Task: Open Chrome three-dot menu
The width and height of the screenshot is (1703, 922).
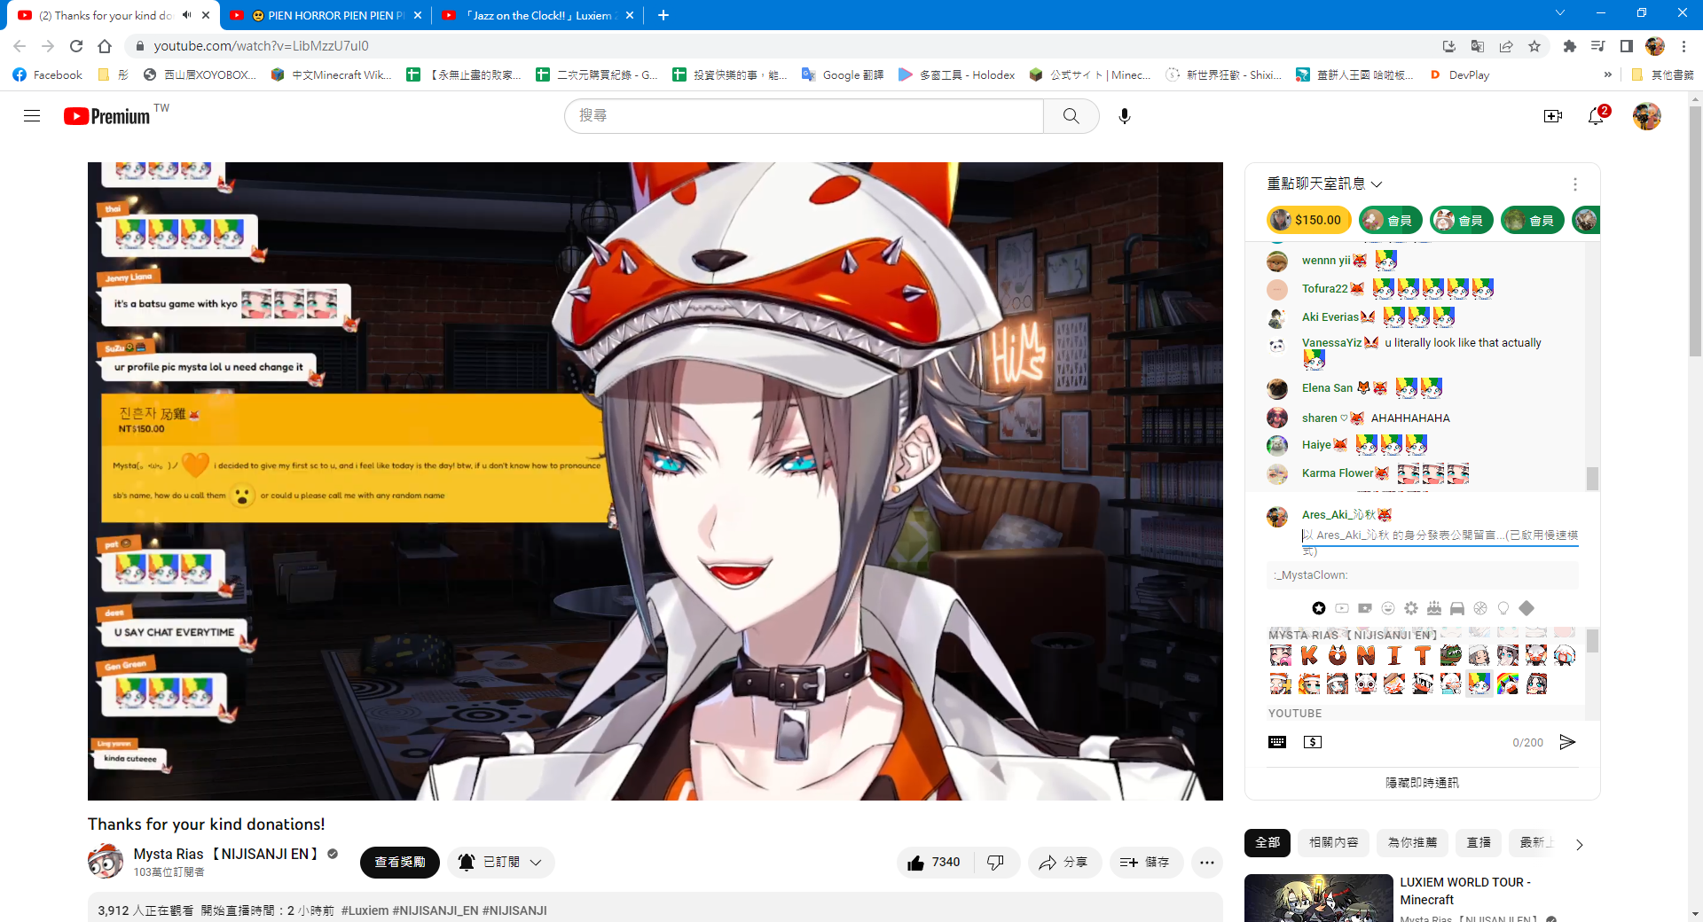Action: 1683,46
